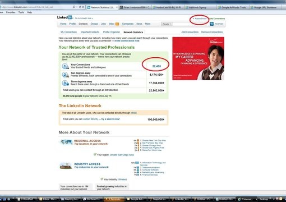Open the Jobs navigation item

(104, 24)
